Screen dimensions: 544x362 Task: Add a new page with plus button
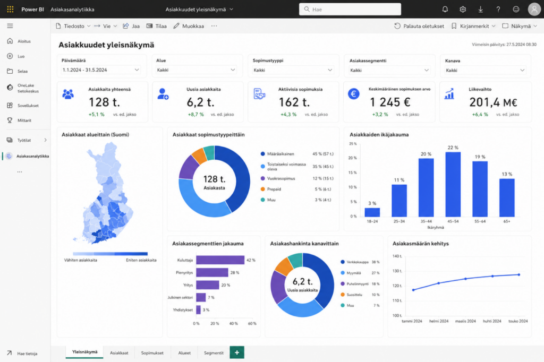(237, 352)
